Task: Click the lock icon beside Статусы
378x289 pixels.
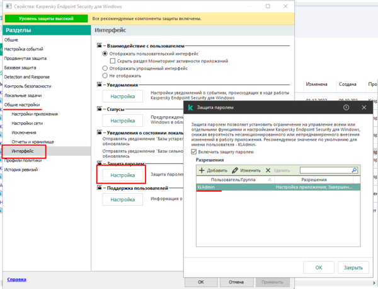Action: tap(100, 109)
